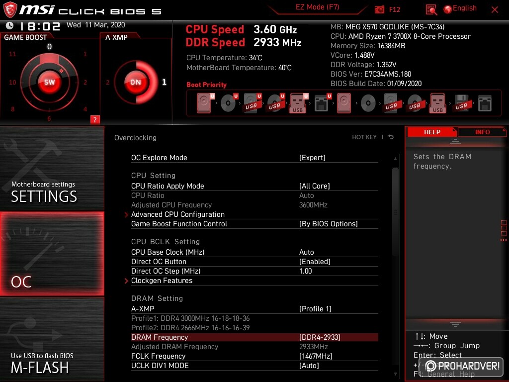Click the MSI dragon shield logo
The width and height of the screenshot is (509, 382).
(10, 9)
